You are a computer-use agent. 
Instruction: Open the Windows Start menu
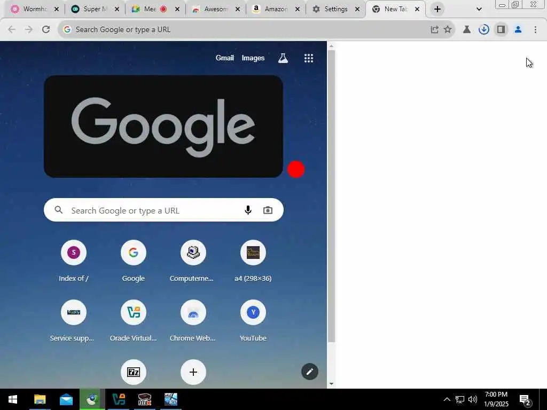[13, 399]
